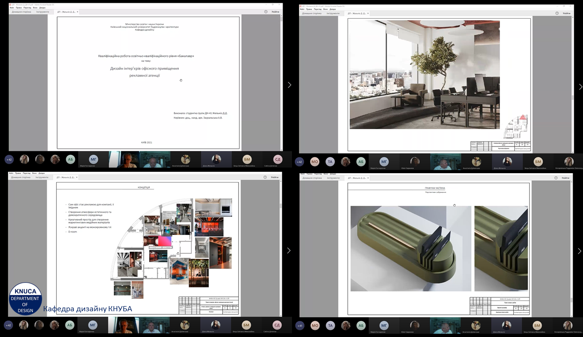Switch to Інструменти tab above the concept page

42,177
